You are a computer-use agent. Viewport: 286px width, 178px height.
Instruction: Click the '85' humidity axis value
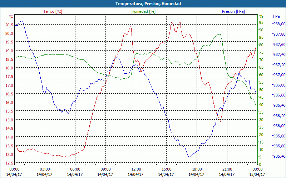pyautogui.click(x=261, y=37)
